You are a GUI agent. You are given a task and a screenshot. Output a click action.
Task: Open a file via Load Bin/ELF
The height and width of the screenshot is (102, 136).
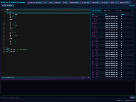125,2
